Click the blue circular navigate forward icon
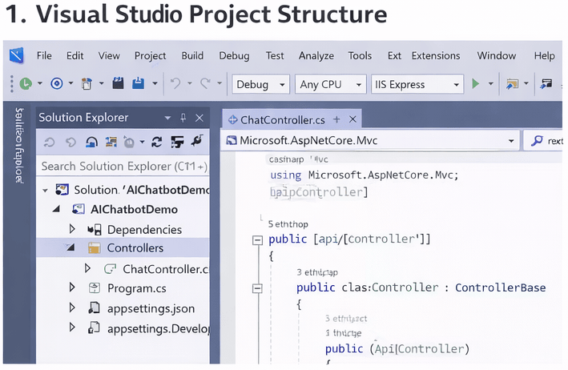 (x=57, y=84)
